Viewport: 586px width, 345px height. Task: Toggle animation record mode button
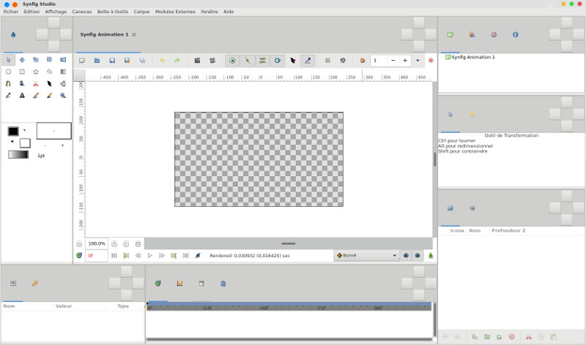pyautogui.click(x=431, y=255)
